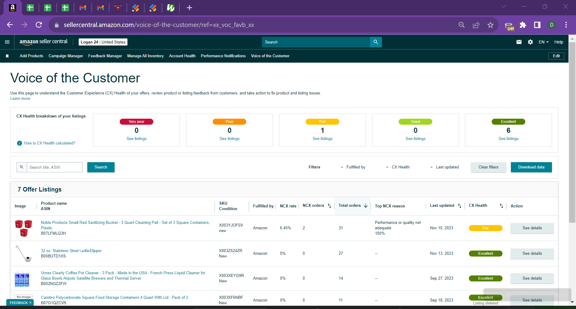The image size is (576, 309).
Task: Click the Search button for listings
Action: point(101,167)
